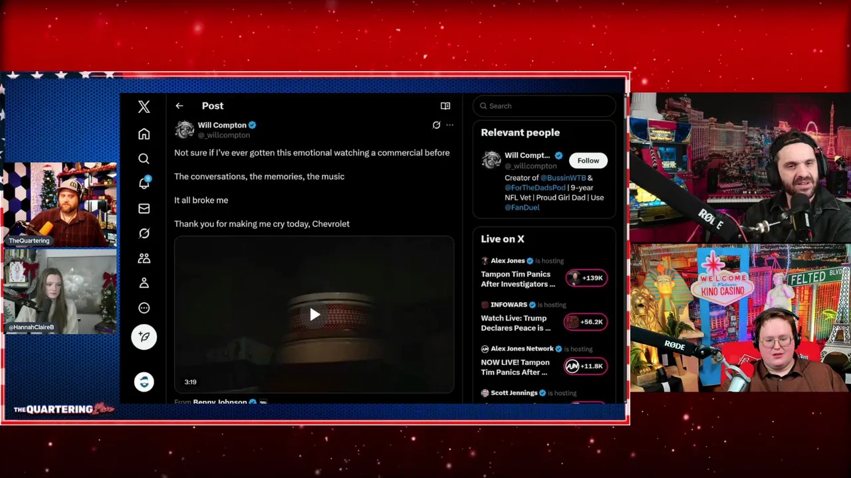
Task: Open More options circle icon in sidebar
Action: [x=144, y=308]
